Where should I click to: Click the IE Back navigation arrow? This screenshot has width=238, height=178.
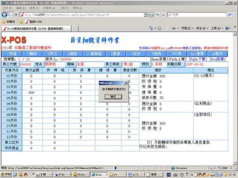5,15
